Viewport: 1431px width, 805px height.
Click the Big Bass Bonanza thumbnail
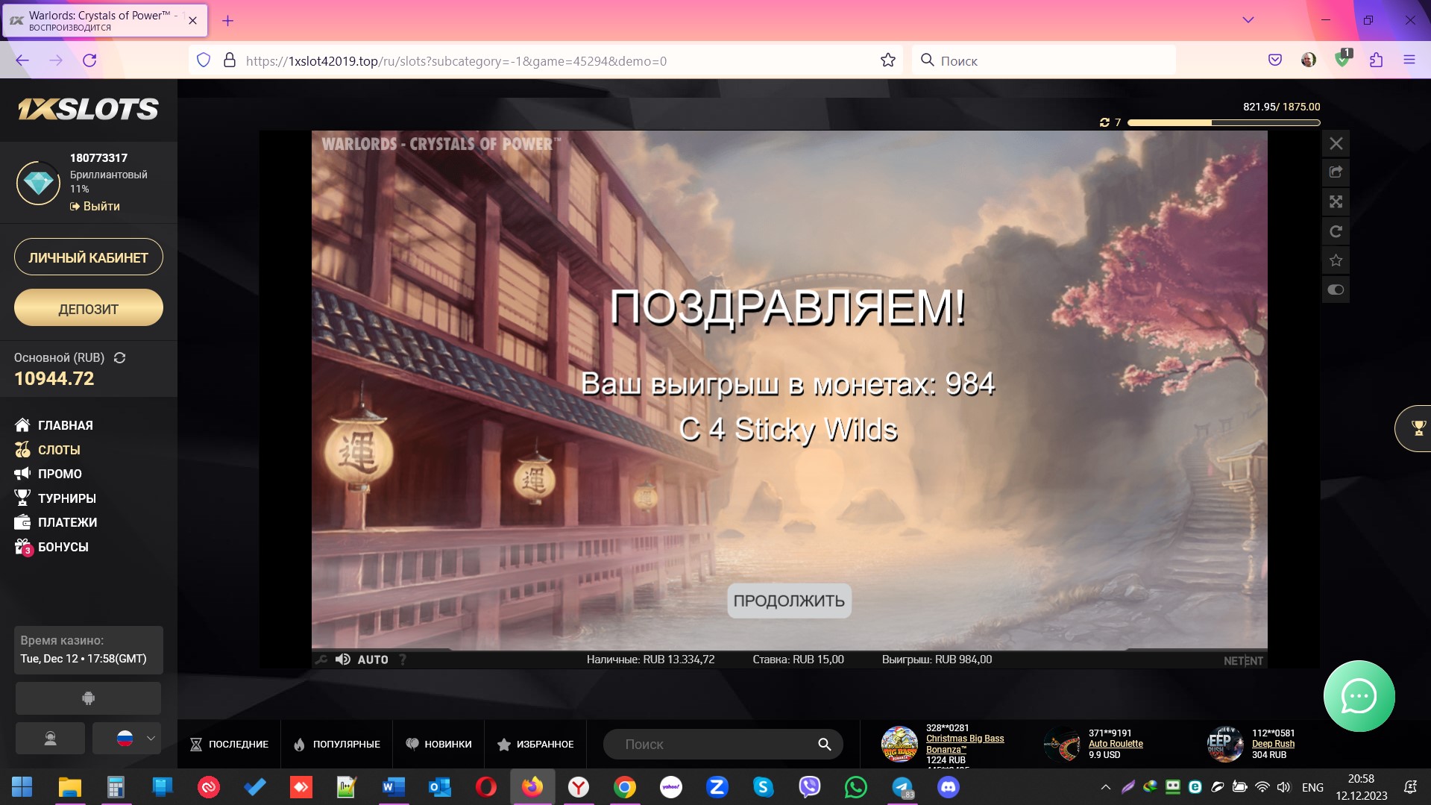click(x=900, y=744)
